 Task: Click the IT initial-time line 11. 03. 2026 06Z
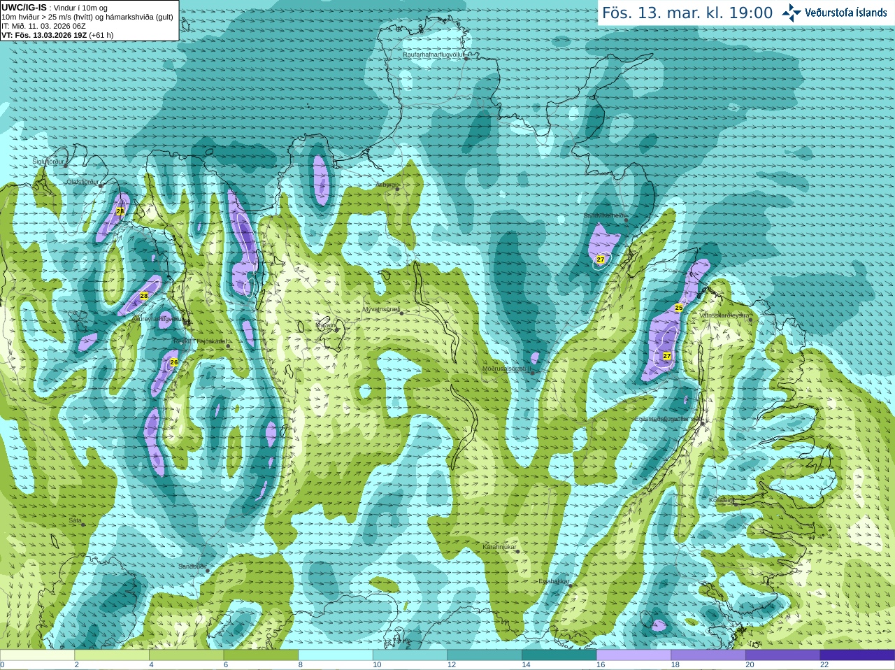click(43, 26)
